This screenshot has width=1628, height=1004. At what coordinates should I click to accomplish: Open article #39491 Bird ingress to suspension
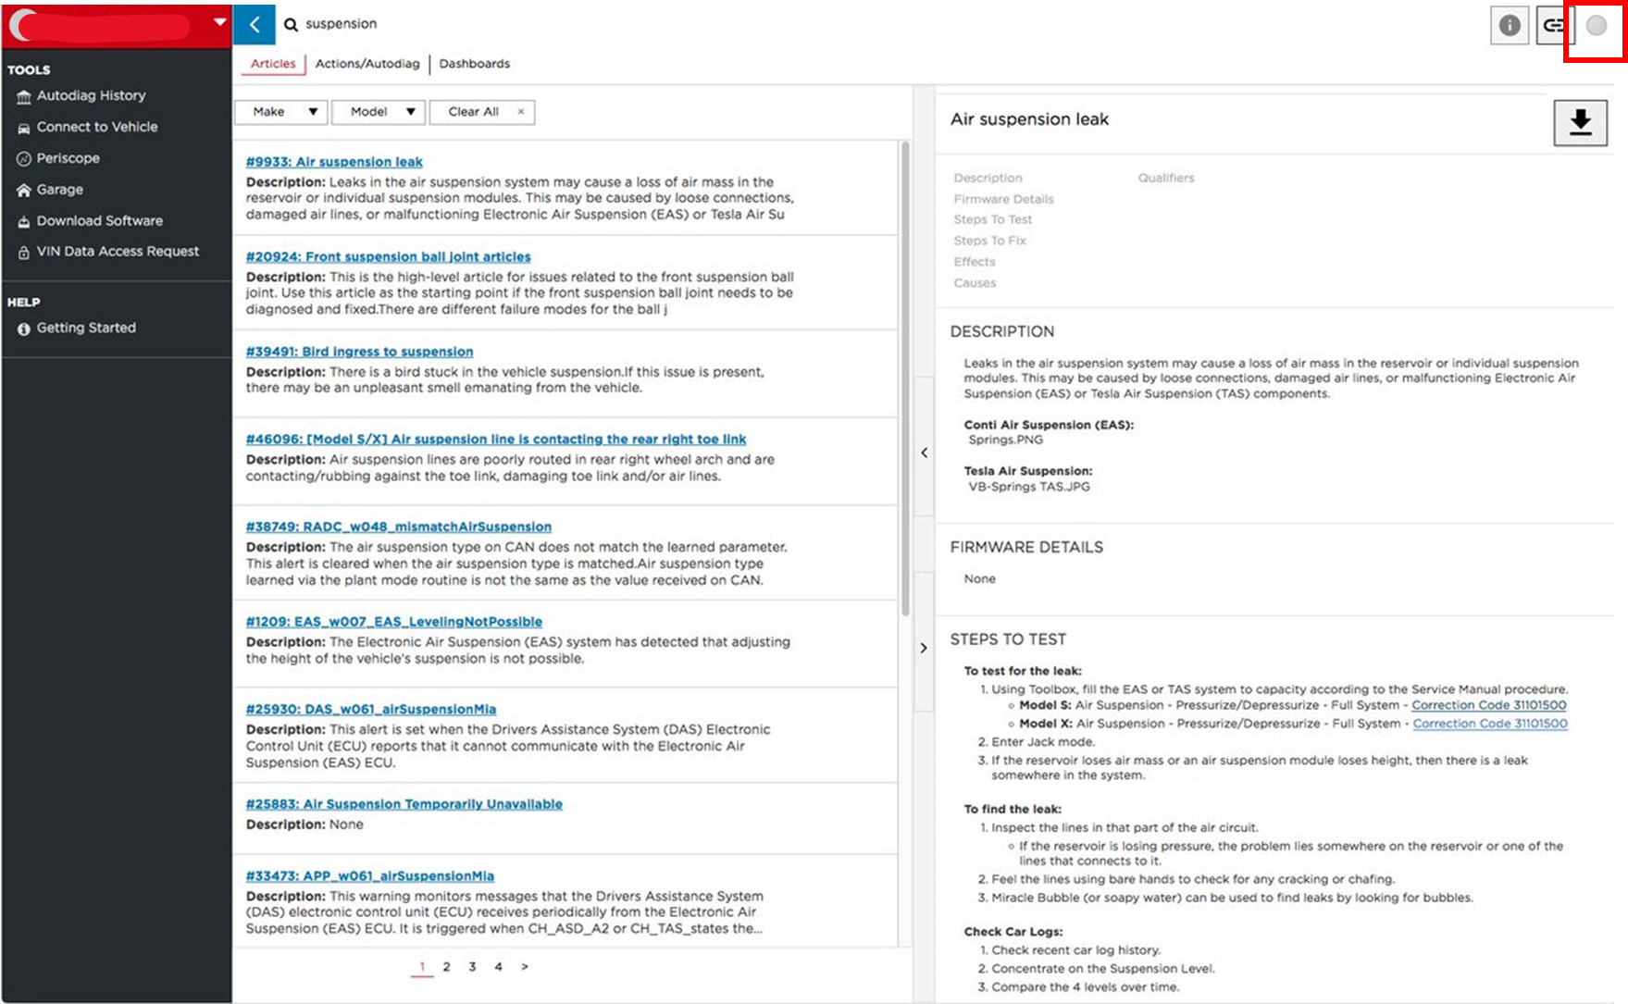coord(359,352)
